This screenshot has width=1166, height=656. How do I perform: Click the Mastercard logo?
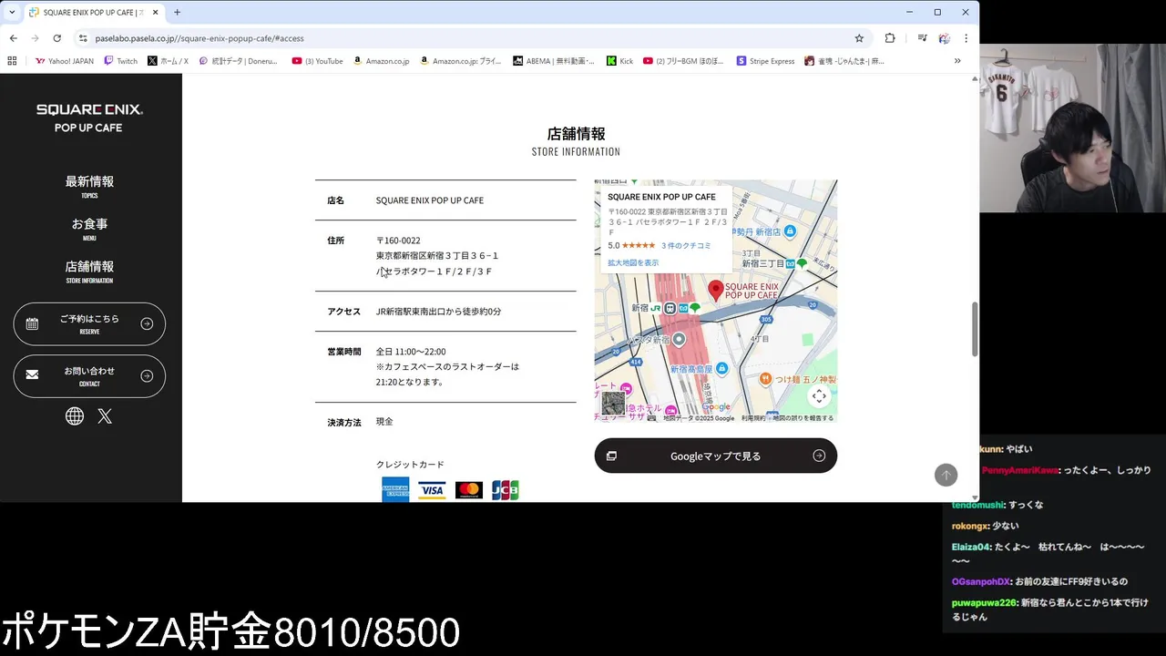[x=468, y=490]
